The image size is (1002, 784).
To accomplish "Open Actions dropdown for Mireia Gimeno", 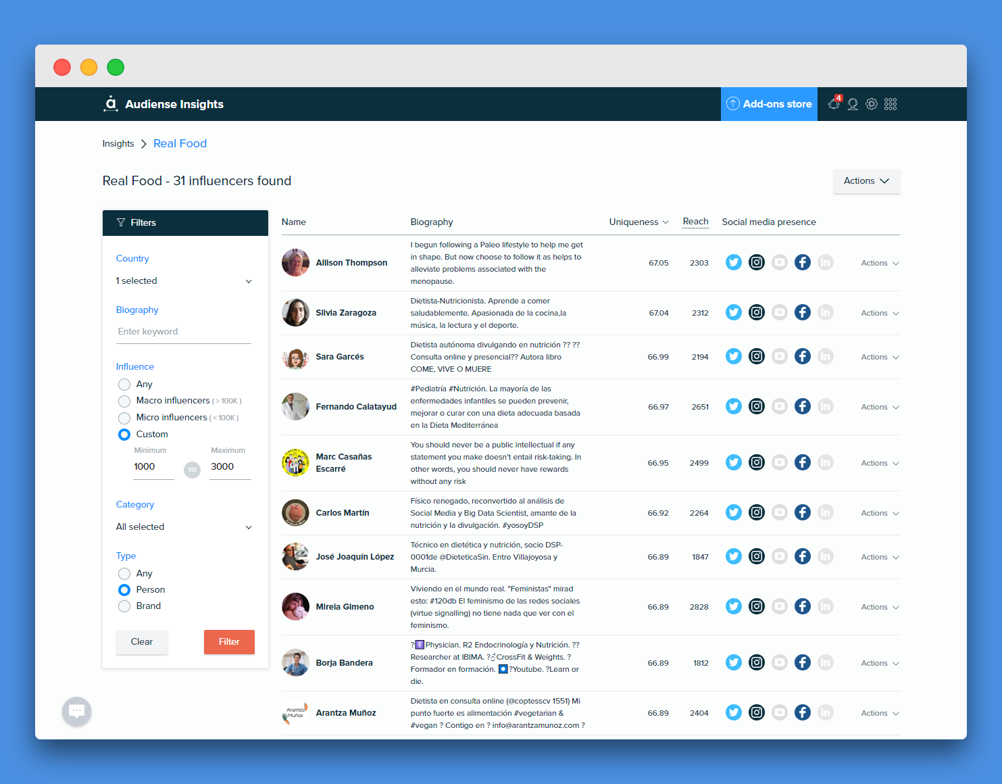I will 880,607.
